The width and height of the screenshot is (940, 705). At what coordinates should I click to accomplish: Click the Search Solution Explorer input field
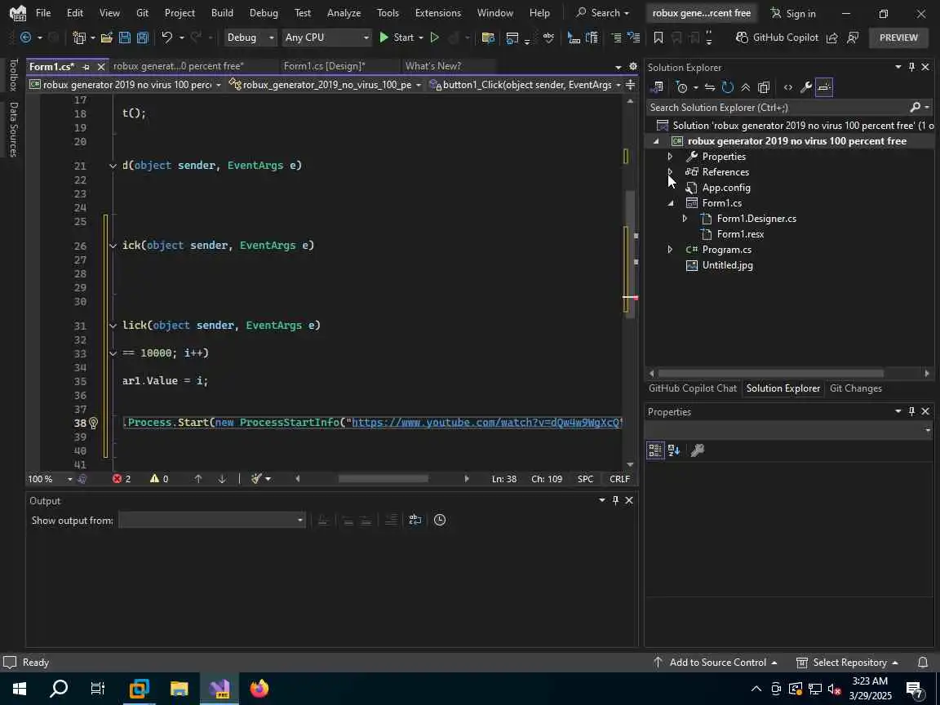pyautogui.click(x=778, y=108)
